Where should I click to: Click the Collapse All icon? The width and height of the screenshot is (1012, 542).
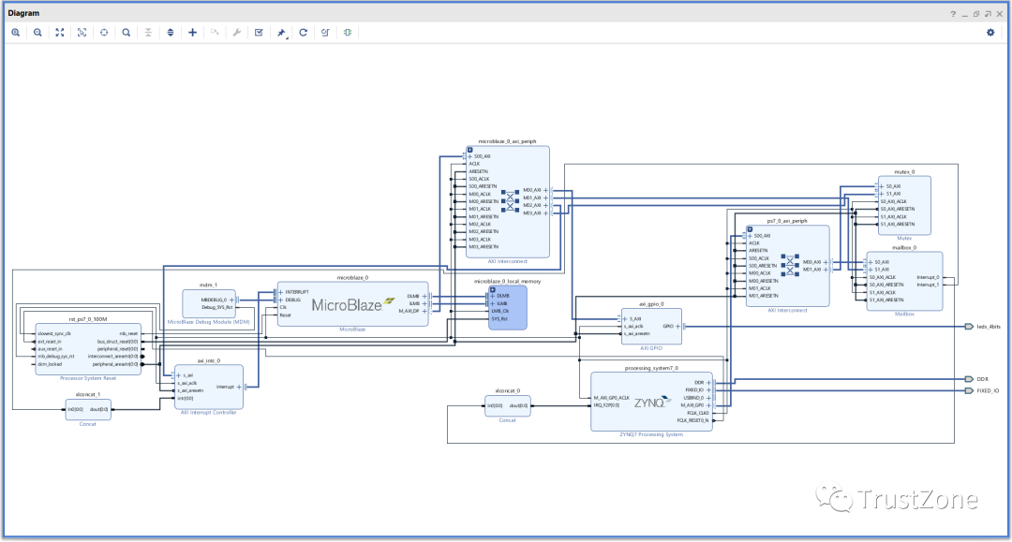[148, 32]
